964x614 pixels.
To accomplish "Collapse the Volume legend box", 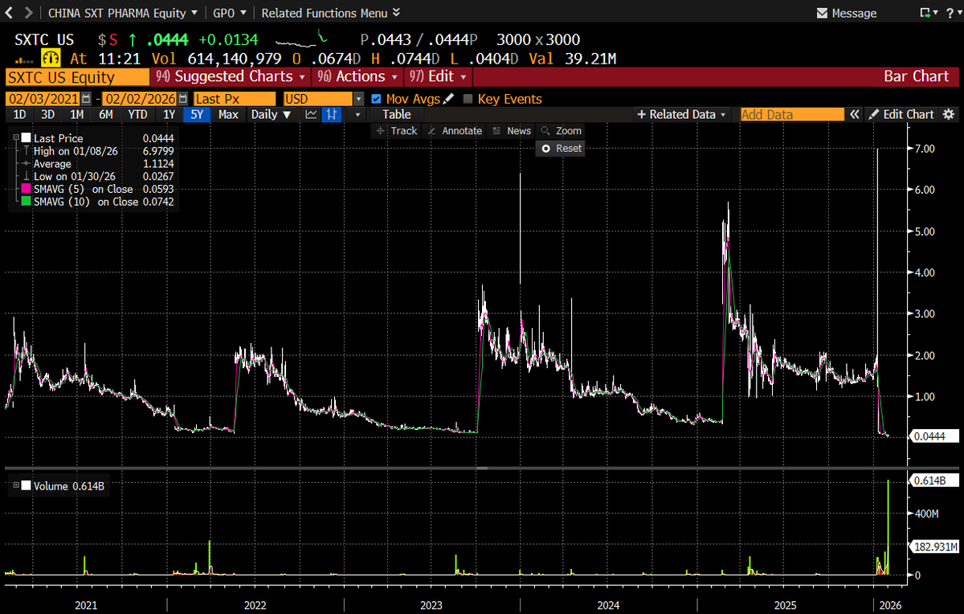I will (x=15, y=485).
